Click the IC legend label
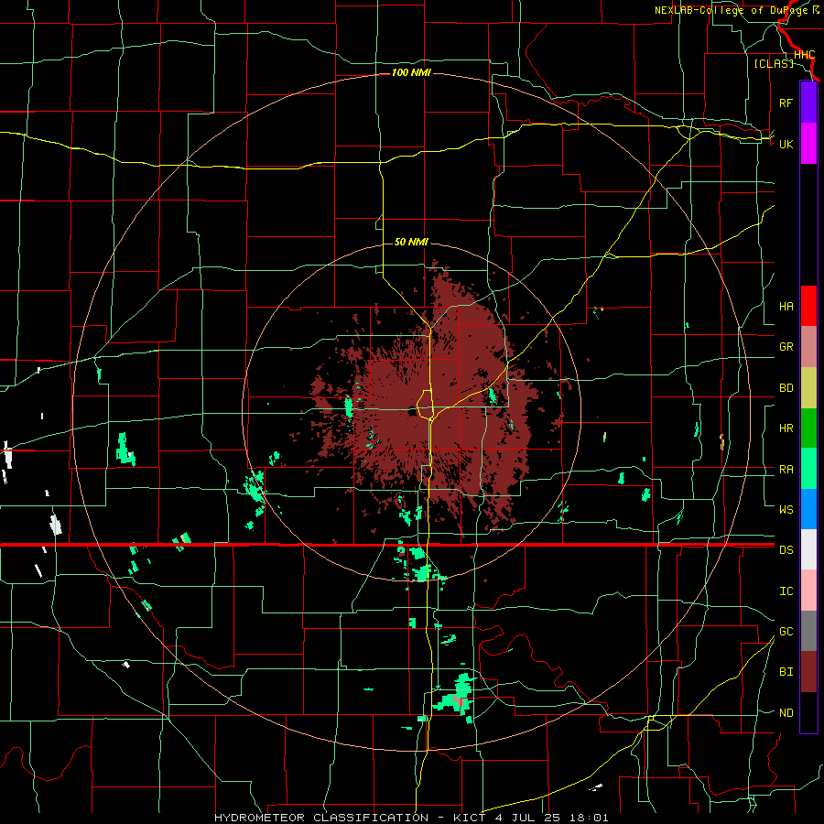This screenshot has width=824, height=824. point(786,591)
